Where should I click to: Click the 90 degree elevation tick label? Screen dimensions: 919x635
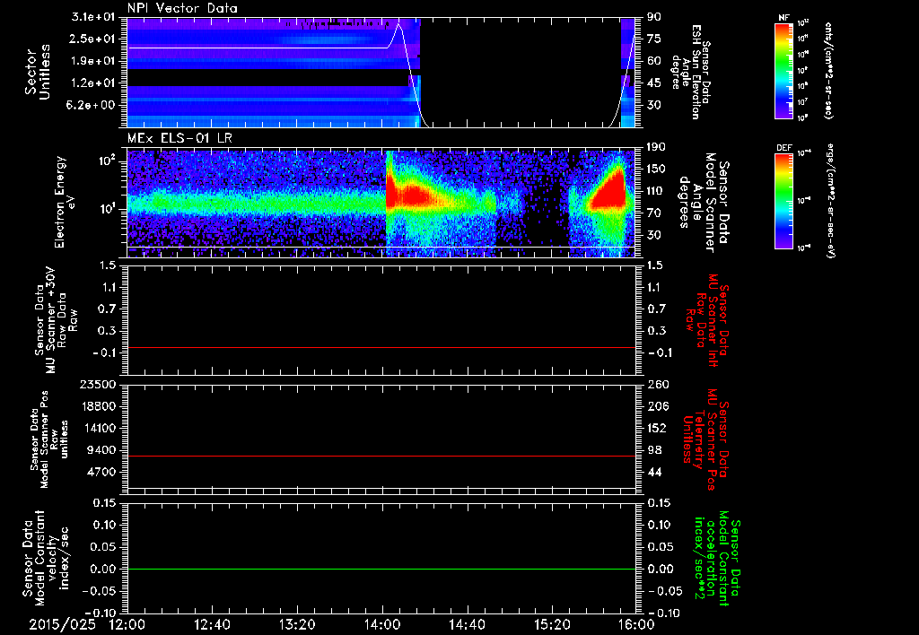pos(654,17)
